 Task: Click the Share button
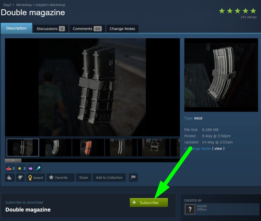click(x=84, y=178)
